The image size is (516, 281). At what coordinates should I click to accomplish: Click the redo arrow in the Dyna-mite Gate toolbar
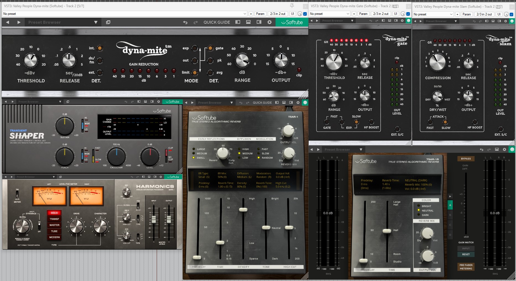coord(377,21)
